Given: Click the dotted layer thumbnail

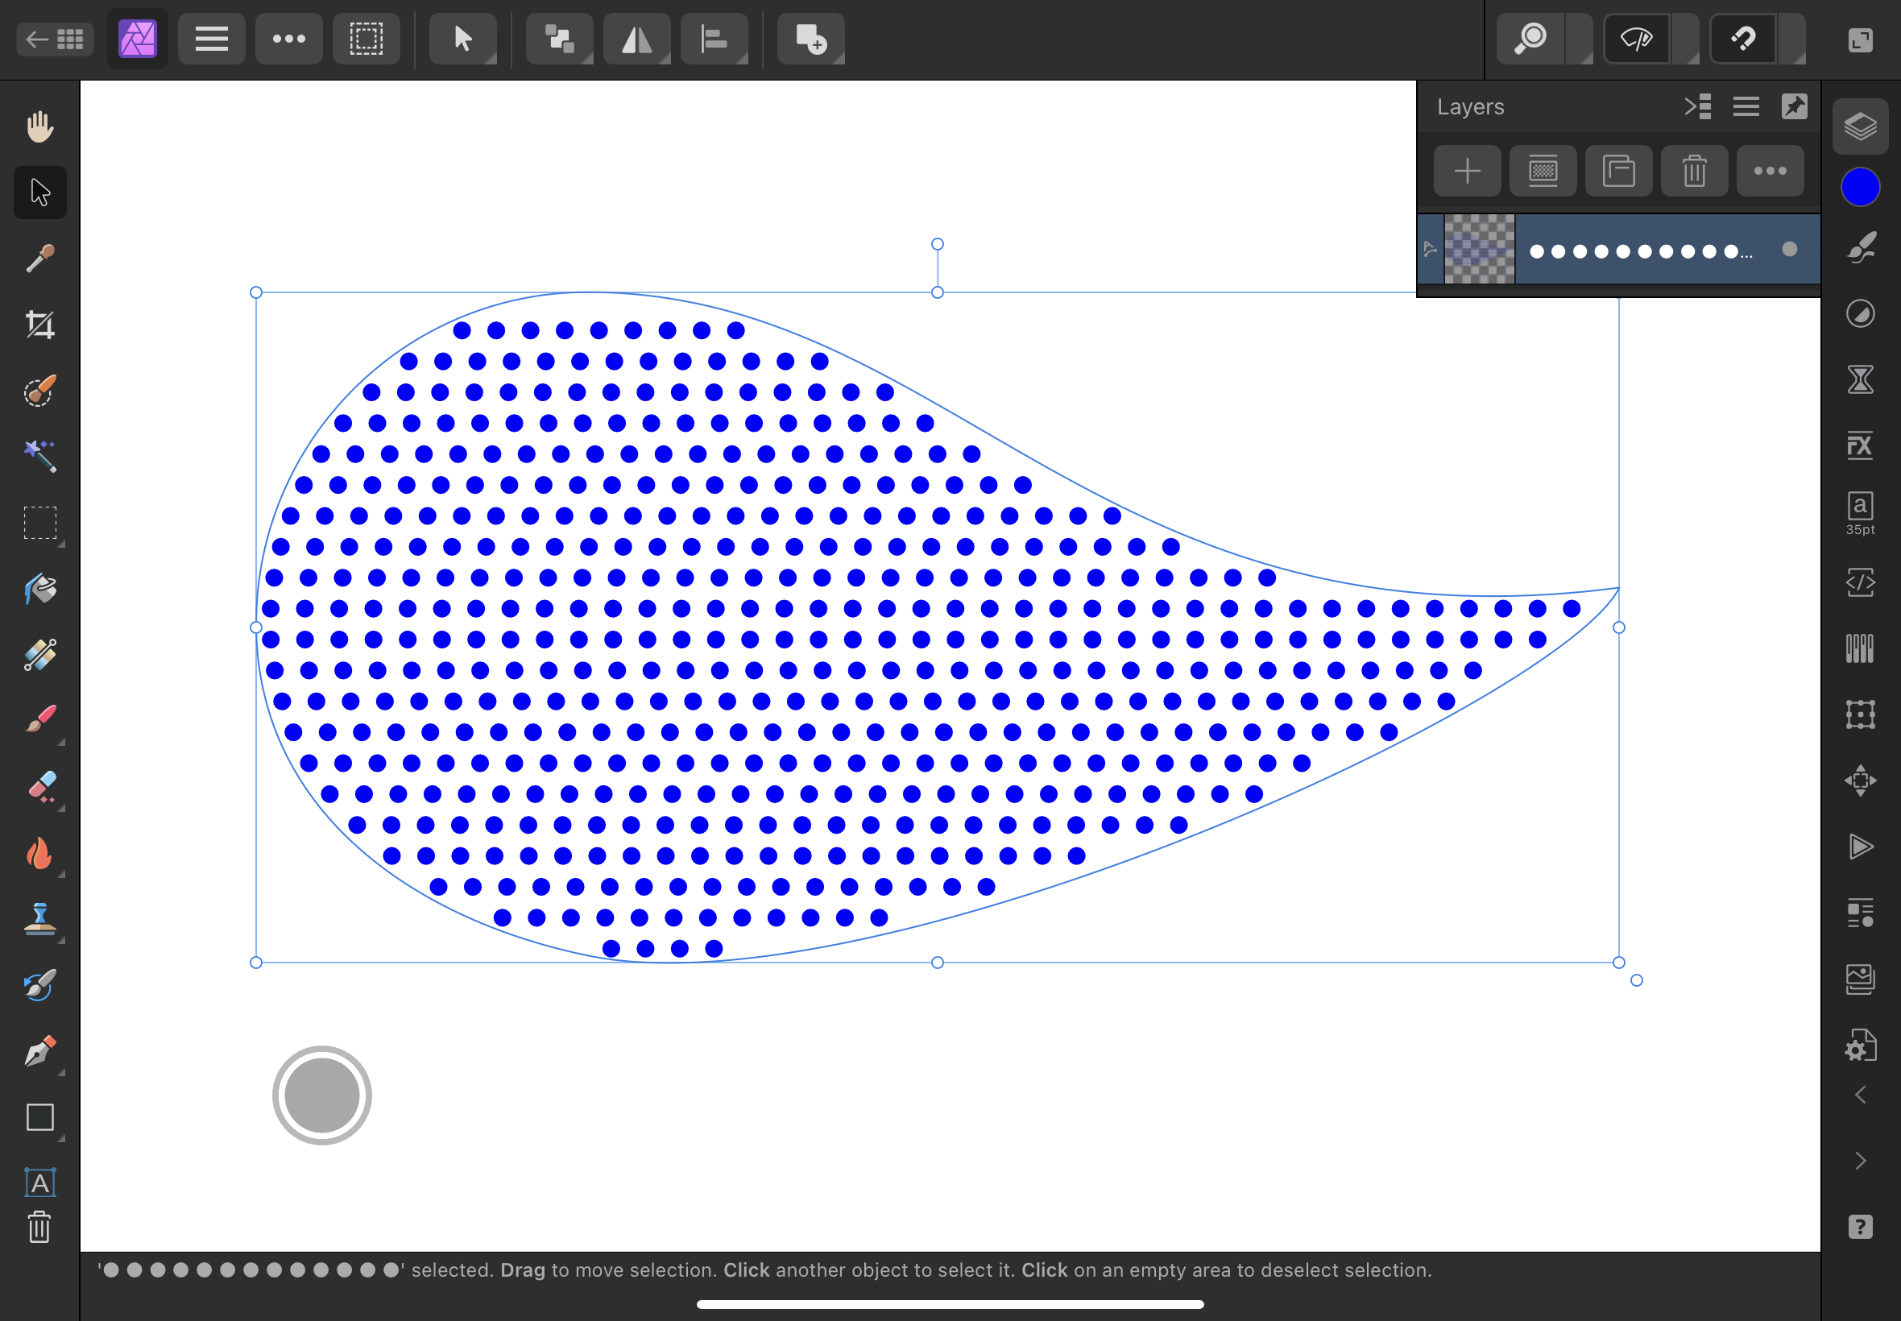Looking at the screenshot, I should (x=1478, y=249).
